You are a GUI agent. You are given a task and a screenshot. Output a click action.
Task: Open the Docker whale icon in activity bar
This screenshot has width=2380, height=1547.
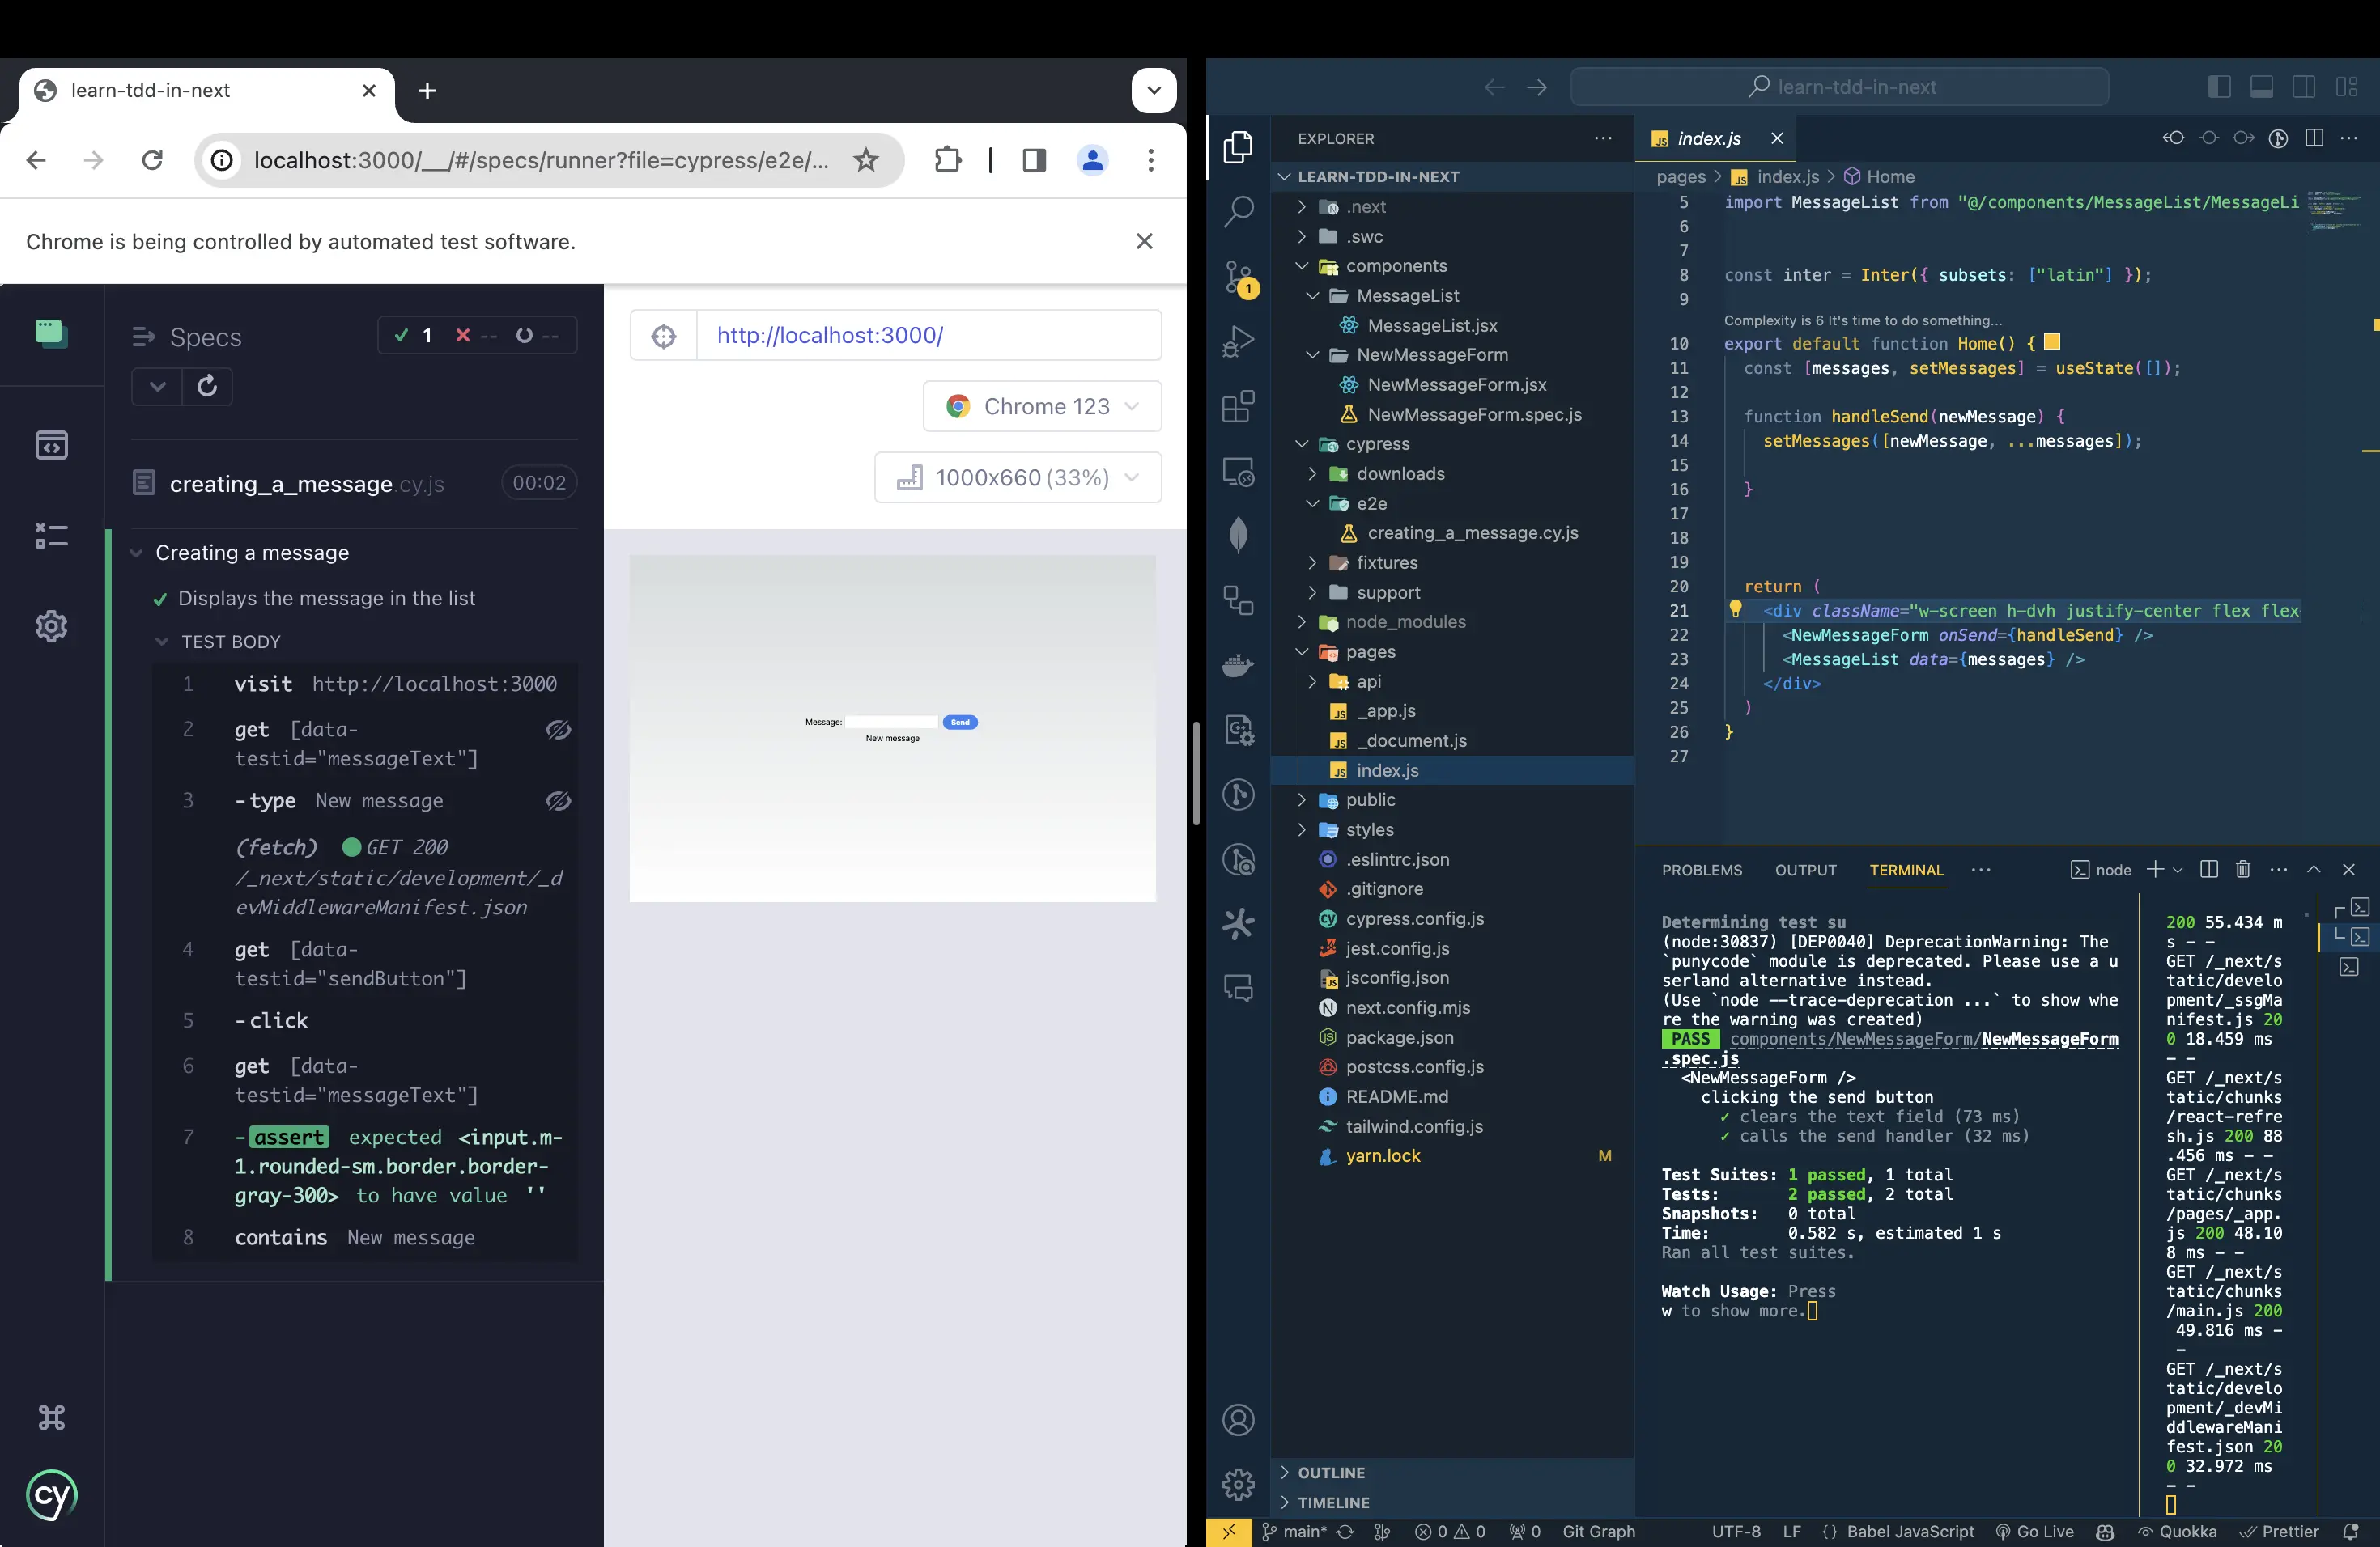(1238, 664)
